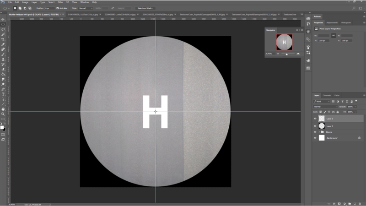Hide Layer 6 visibility eye
This screenshot has width=366, height=206.
coord(315,119)
